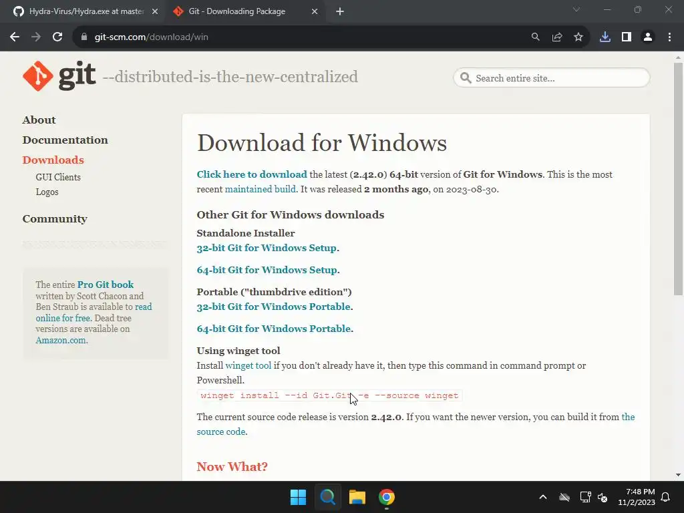This screenshot has width=684, height=513.
Task: Focus the Search entire site field
Action: [x=552, y=78]
